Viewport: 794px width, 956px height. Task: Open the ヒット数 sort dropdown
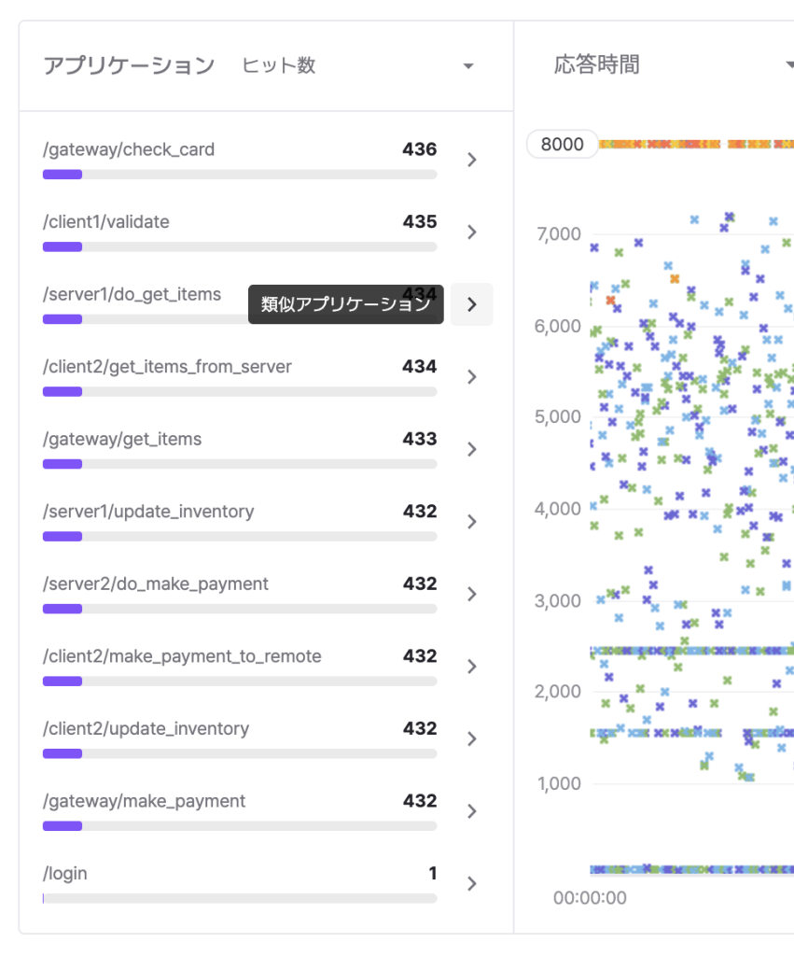point(467,66)
